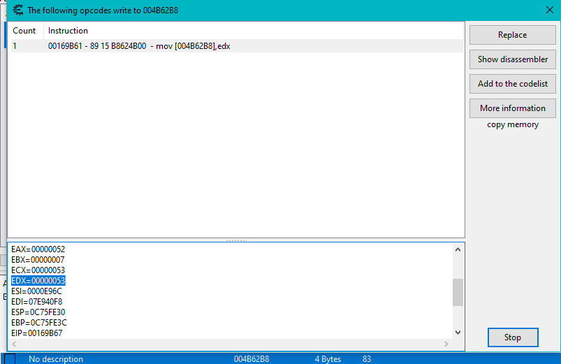Select the EIP=00169B67 register line
Image resolution: width=561 pixels, height=364 pixels.
coord(36,333)
